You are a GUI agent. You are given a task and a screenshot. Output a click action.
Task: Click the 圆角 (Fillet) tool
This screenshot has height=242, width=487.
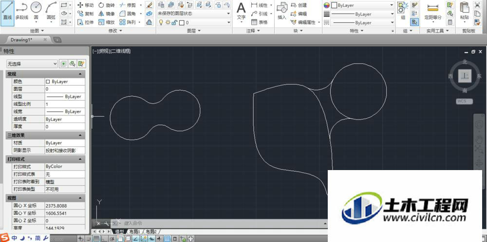point(128,14)
